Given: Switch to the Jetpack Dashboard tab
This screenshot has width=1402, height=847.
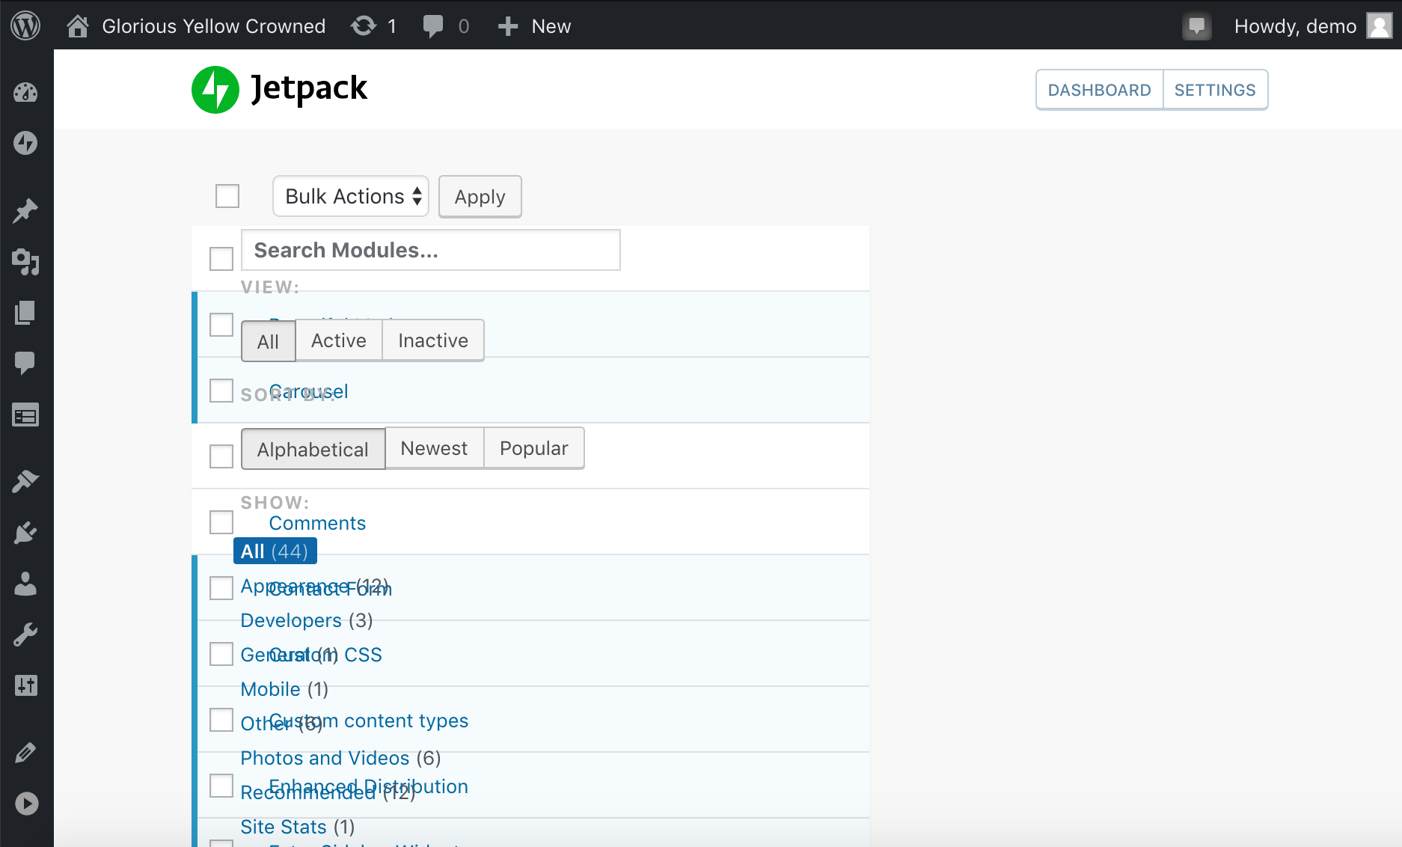Looking at the screenshot, I should tap(1100, 90).
